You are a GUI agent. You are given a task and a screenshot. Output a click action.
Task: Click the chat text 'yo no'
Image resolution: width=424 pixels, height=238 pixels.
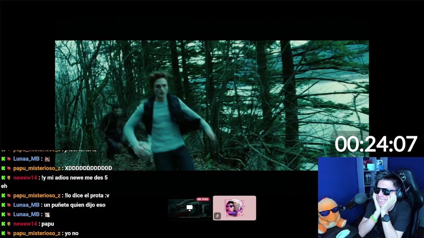[x=72, y=233]
